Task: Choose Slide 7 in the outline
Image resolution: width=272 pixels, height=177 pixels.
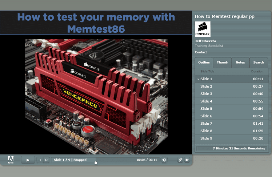Action: tap(232, 124)
